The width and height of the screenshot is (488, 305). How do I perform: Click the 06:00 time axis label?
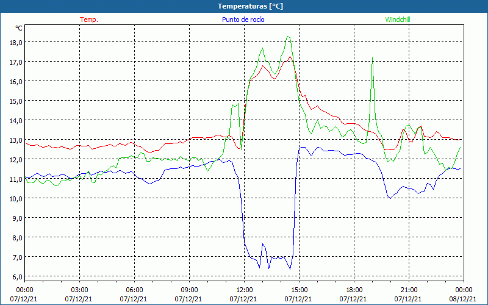[135, 290]
